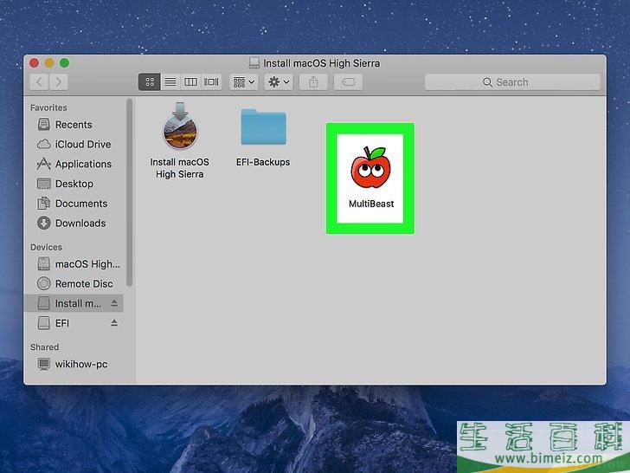Click the green full screen button
Viewport: 630px width, 473px height.
(x=64, y=62)
